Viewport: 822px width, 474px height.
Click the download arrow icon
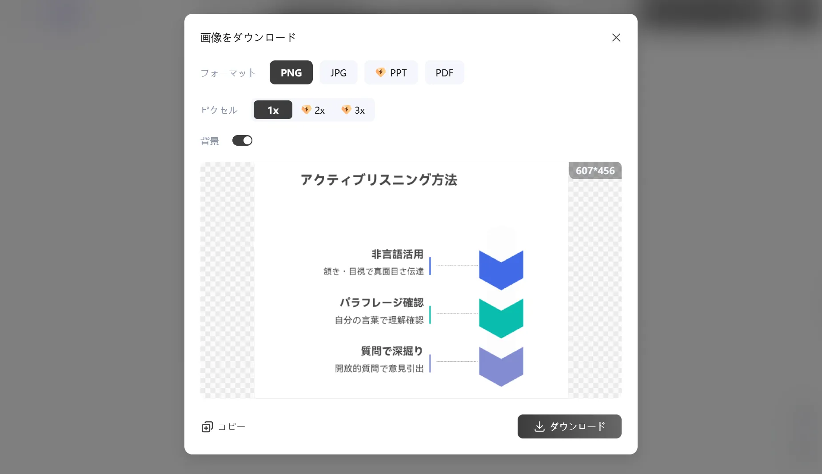(x=539, y=427)
